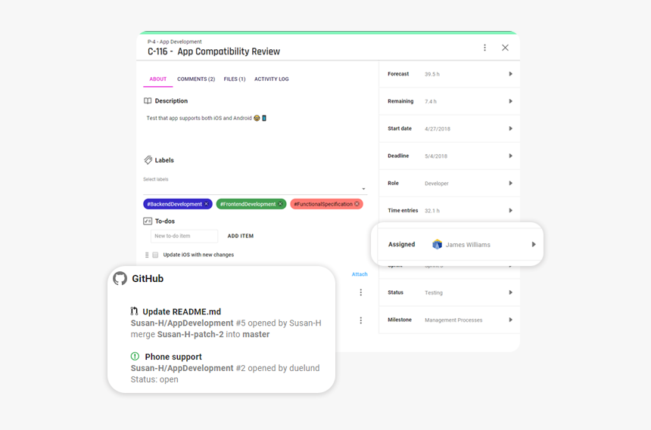This screenshot has width=651, height=430.
Task: Expand the Status field arrow
Action: coord(510,292)
